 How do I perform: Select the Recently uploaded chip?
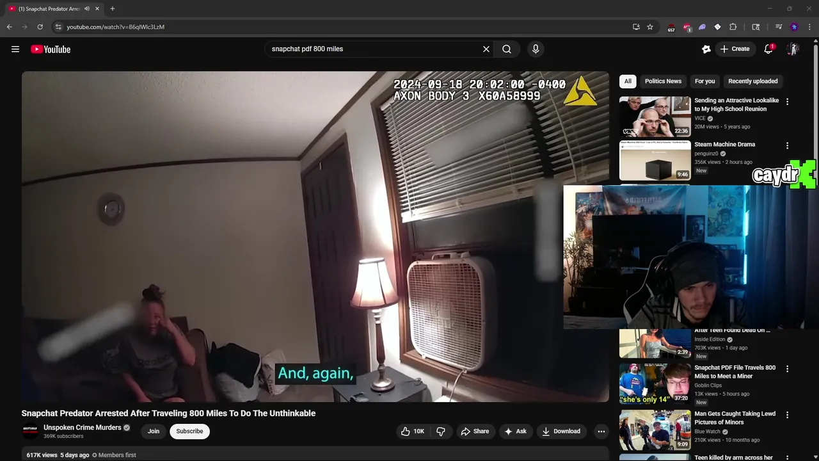click(x=753, y=81)
